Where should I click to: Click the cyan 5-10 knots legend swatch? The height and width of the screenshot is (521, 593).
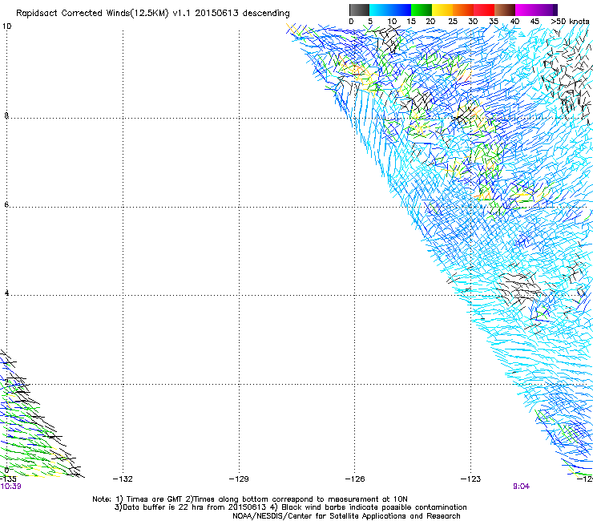[x=380, y=10]
